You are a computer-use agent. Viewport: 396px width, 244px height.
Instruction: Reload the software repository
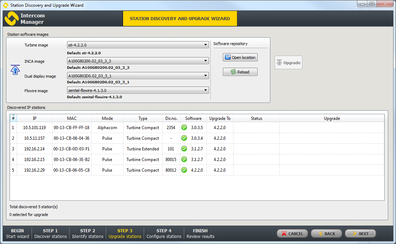[x=240, y=72]
